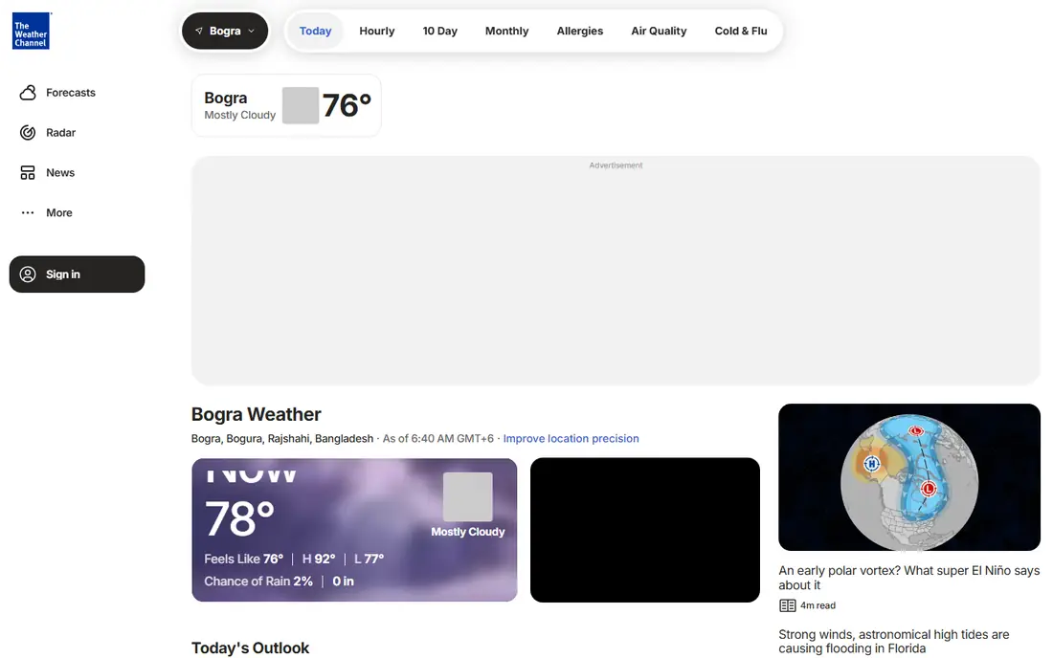Open the early polar vortex headline
This screenshot has width=1053, height=658.
(x=909, y=578)
